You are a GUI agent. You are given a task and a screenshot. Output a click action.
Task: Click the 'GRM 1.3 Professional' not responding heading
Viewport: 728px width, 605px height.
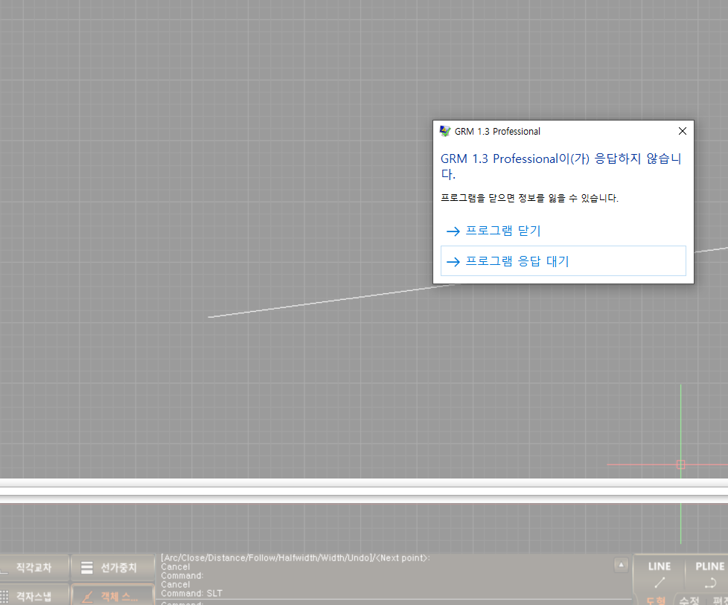point(561,166)
